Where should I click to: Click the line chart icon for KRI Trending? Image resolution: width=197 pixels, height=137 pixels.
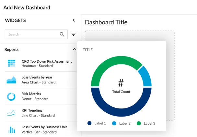11,113
